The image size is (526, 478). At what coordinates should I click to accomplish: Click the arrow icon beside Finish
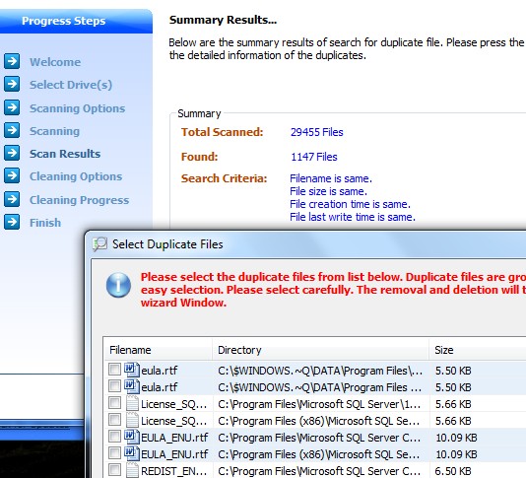click(12, 222)
